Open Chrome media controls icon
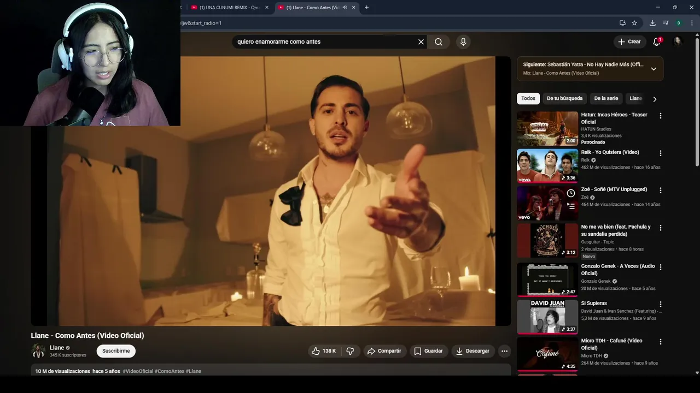 pyautogui.click(x=666, y=23)
